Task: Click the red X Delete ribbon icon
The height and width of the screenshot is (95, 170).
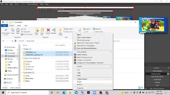Action: pyautogui.click(x=48, y=31)
